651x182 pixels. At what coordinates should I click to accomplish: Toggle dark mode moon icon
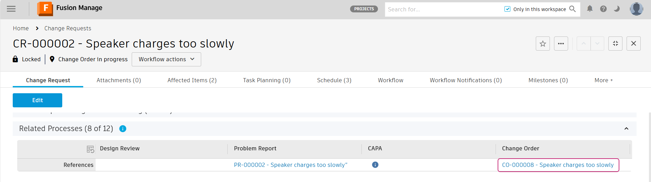pyautogui.click(x=617, y=9)
